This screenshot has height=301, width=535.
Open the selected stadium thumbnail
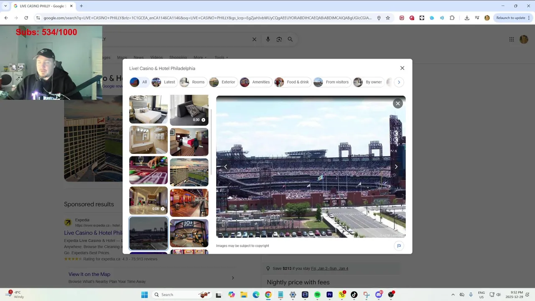148,233
